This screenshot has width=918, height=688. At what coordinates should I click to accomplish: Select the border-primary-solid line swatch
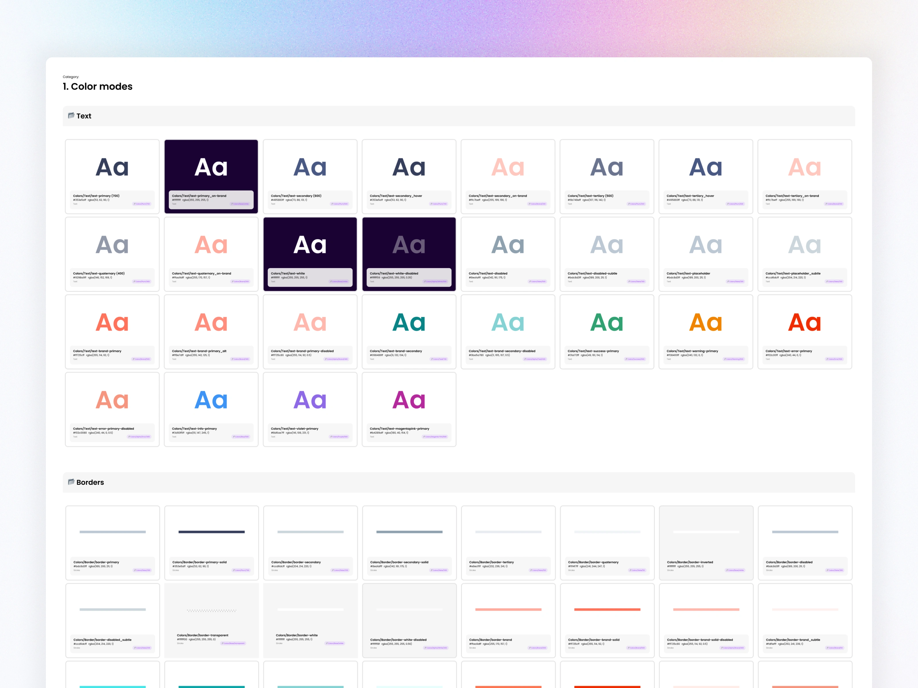(211, 532)
